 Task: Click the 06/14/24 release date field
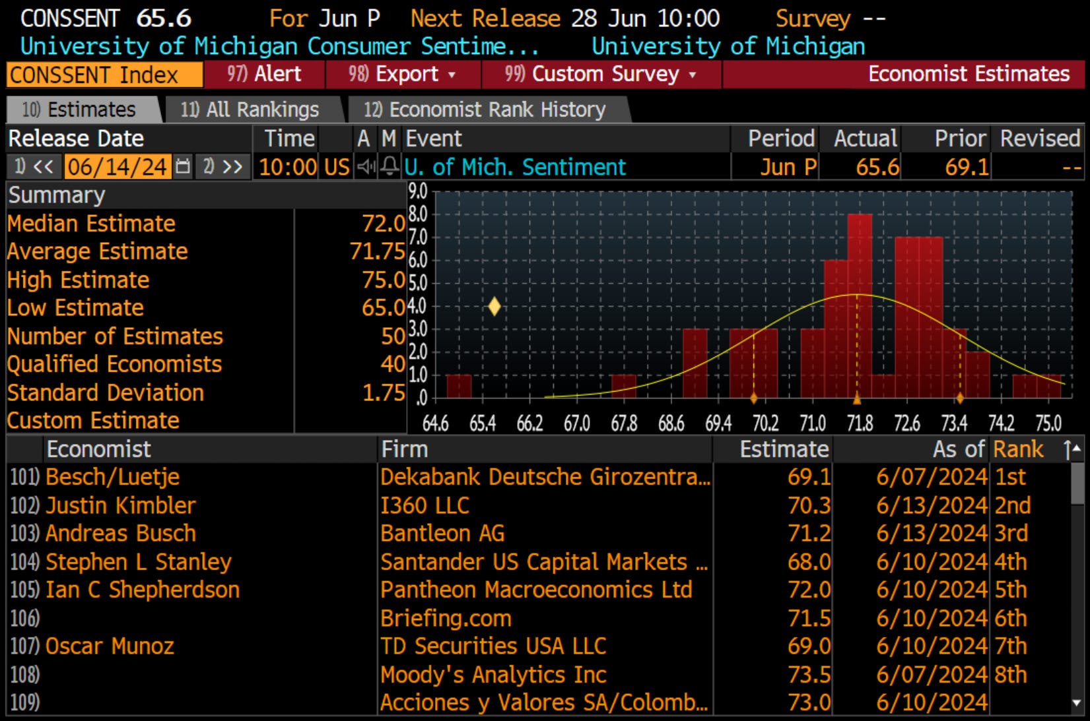(118, 167)
